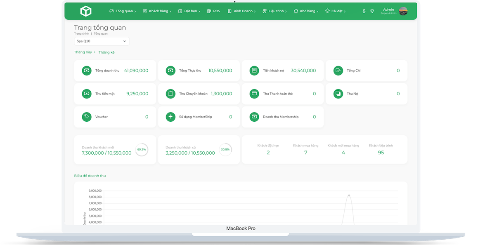Open the POS menu item
Screen dimensions: 485x245
pos(214,11)
